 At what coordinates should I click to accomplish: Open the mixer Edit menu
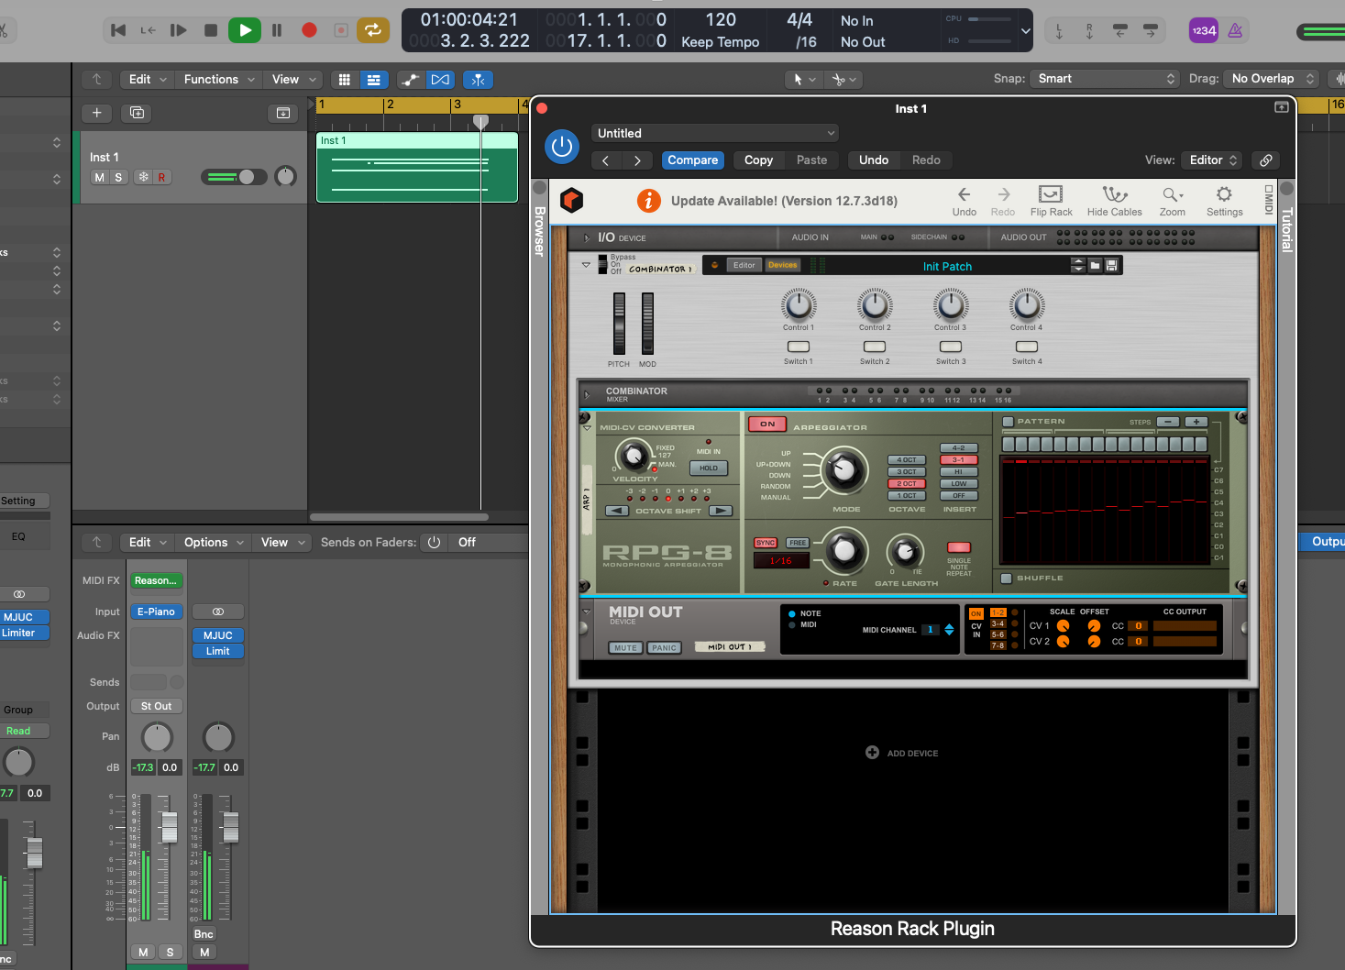click(x=147, y=543)
